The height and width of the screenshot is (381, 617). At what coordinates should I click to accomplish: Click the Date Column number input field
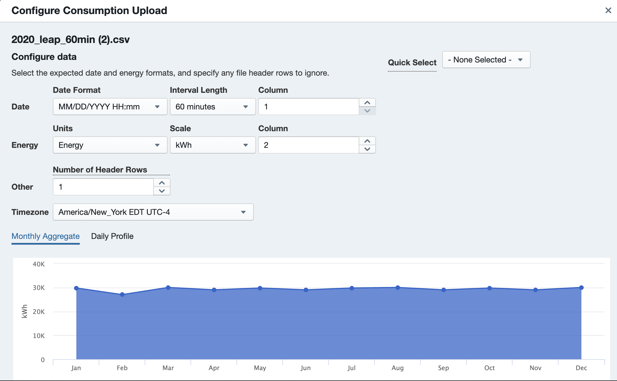[308, 107]
